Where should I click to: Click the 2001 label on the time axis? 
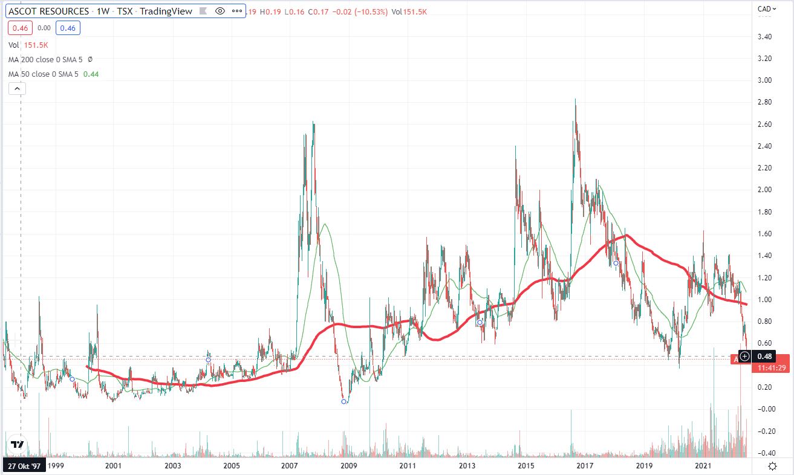[113, 466]
